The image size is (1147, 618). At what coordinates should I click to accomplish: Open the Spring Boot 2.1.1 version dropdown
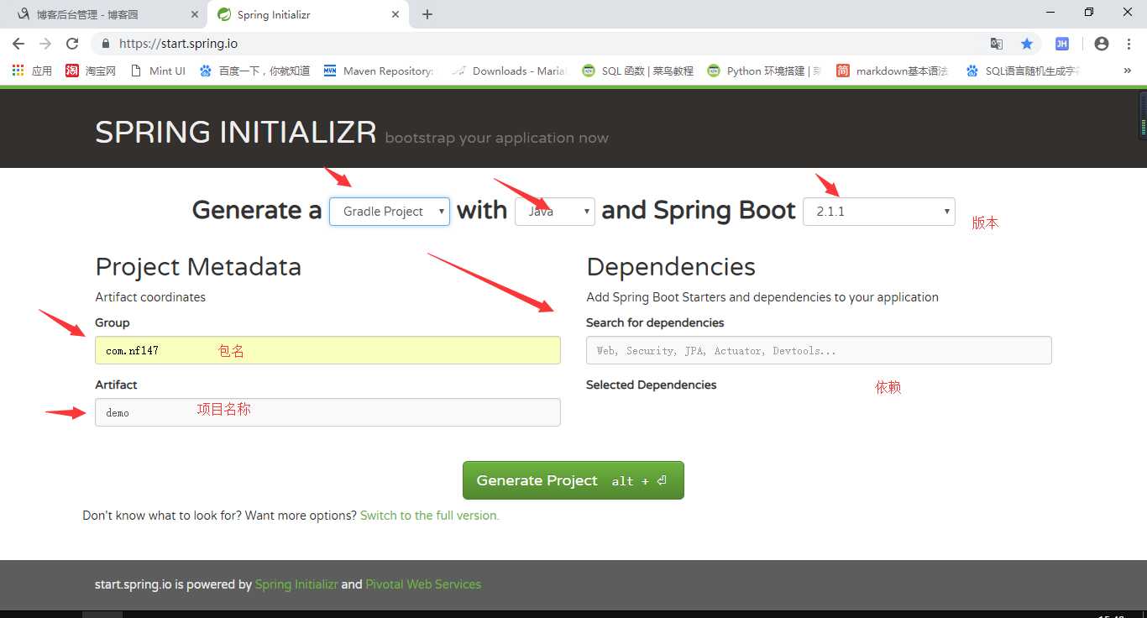(x=879, y=212)
